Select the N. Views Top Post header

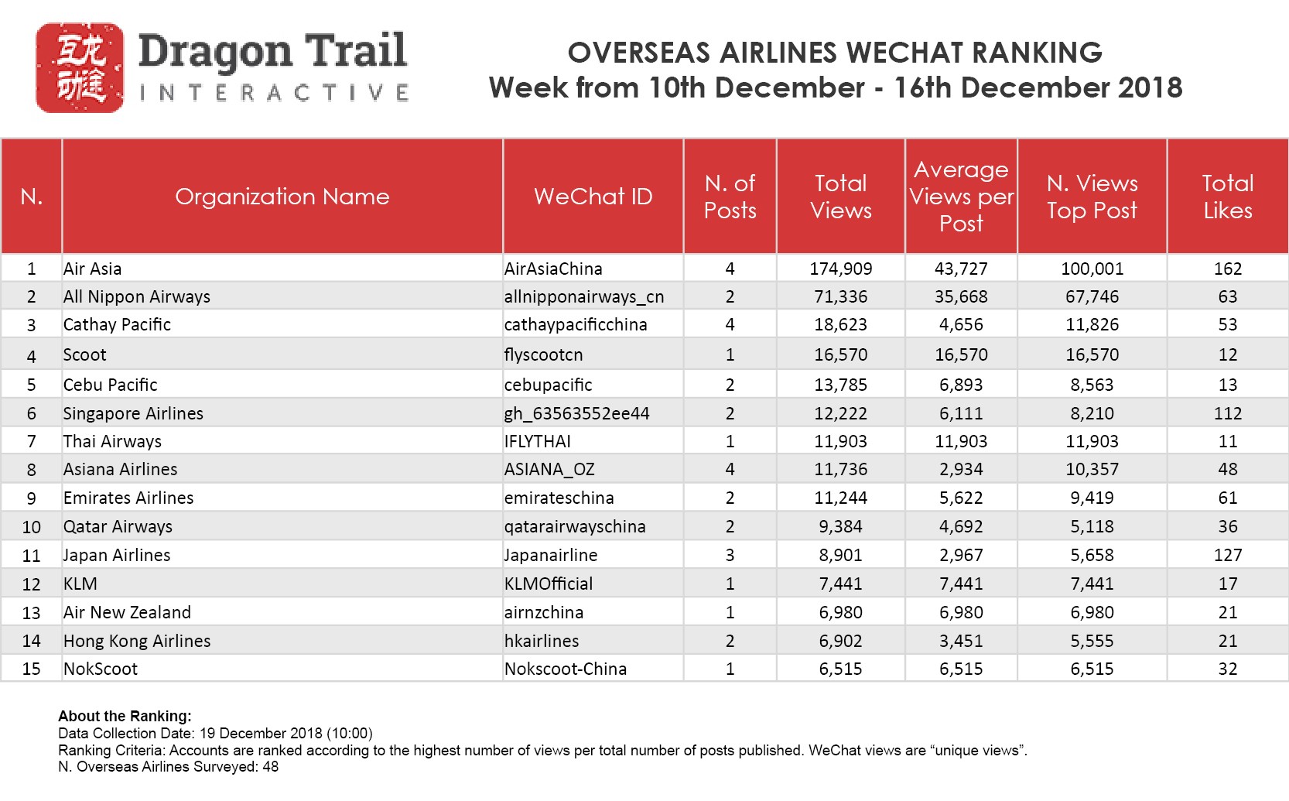(1092, 197)
